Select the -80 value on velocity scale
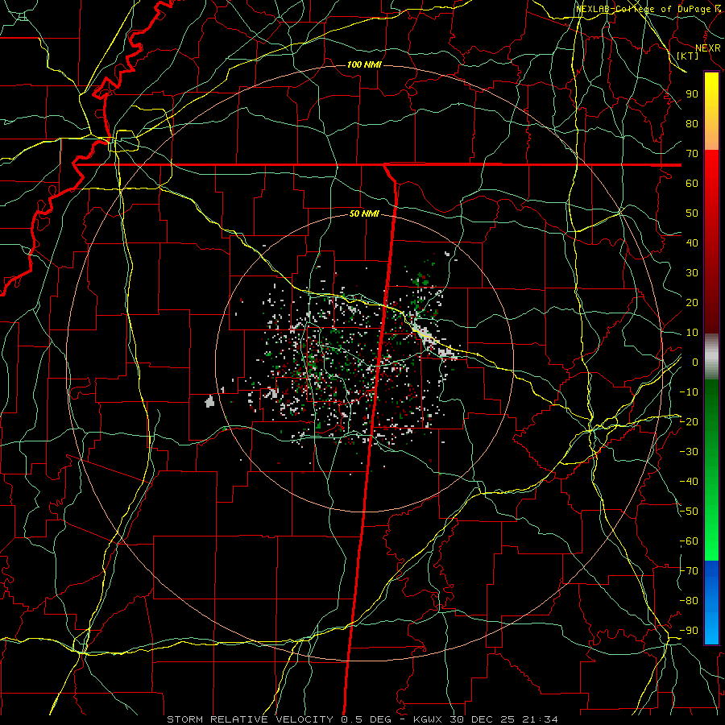Screen dimensions: 725x725 click(689, 601)
